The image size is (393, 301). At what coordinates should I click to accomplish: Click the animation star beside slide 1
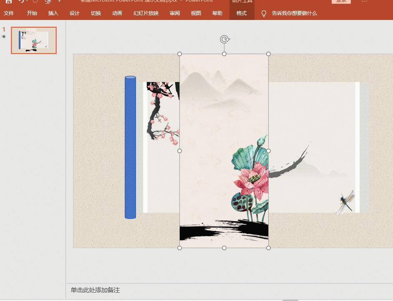point(3,37)
